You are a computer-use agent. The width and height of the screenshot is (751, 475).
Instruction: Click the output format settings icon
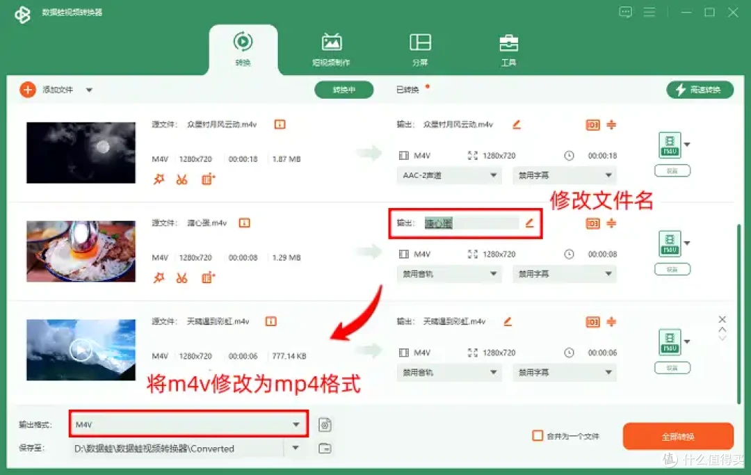click(x=325, y=425)
